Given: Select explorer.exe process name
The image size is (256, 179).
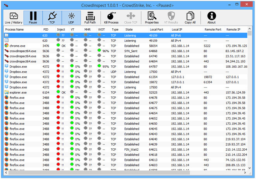Looking at the screenshot, I should [x=18, y=93].
